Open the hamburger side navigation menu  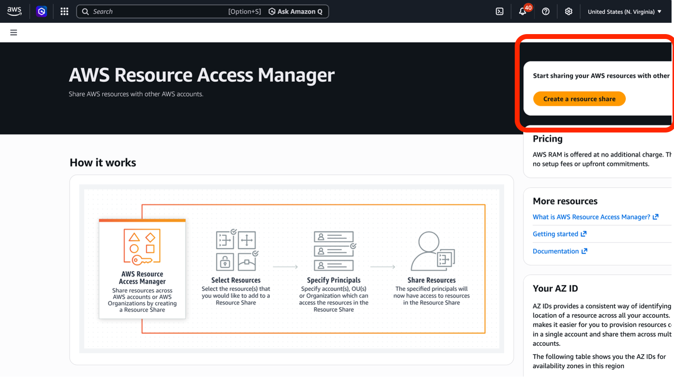coord(14,33)
